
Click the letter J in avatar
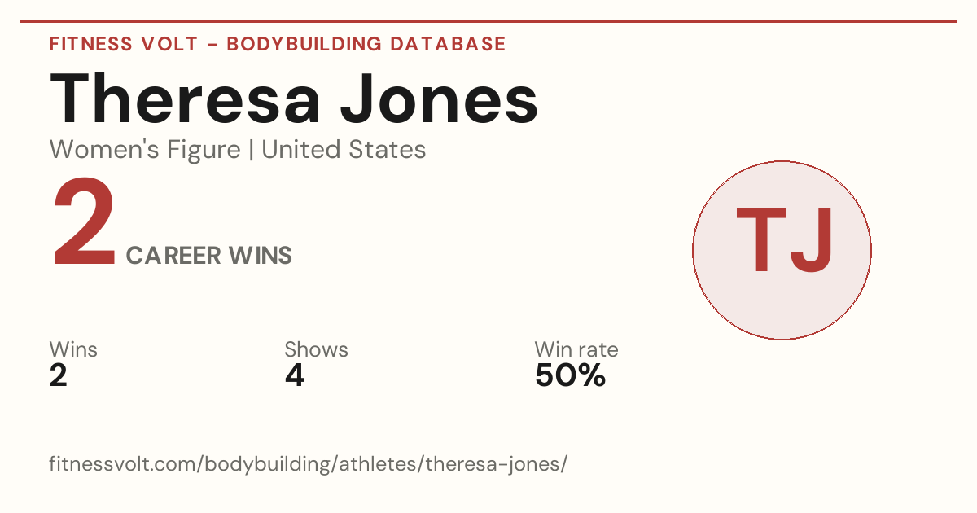coord(812,240)
